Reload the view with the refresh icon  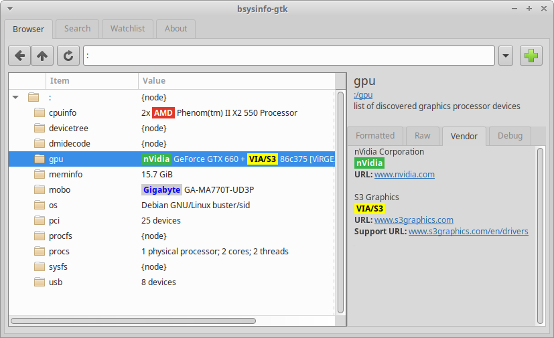pos(68,56)
